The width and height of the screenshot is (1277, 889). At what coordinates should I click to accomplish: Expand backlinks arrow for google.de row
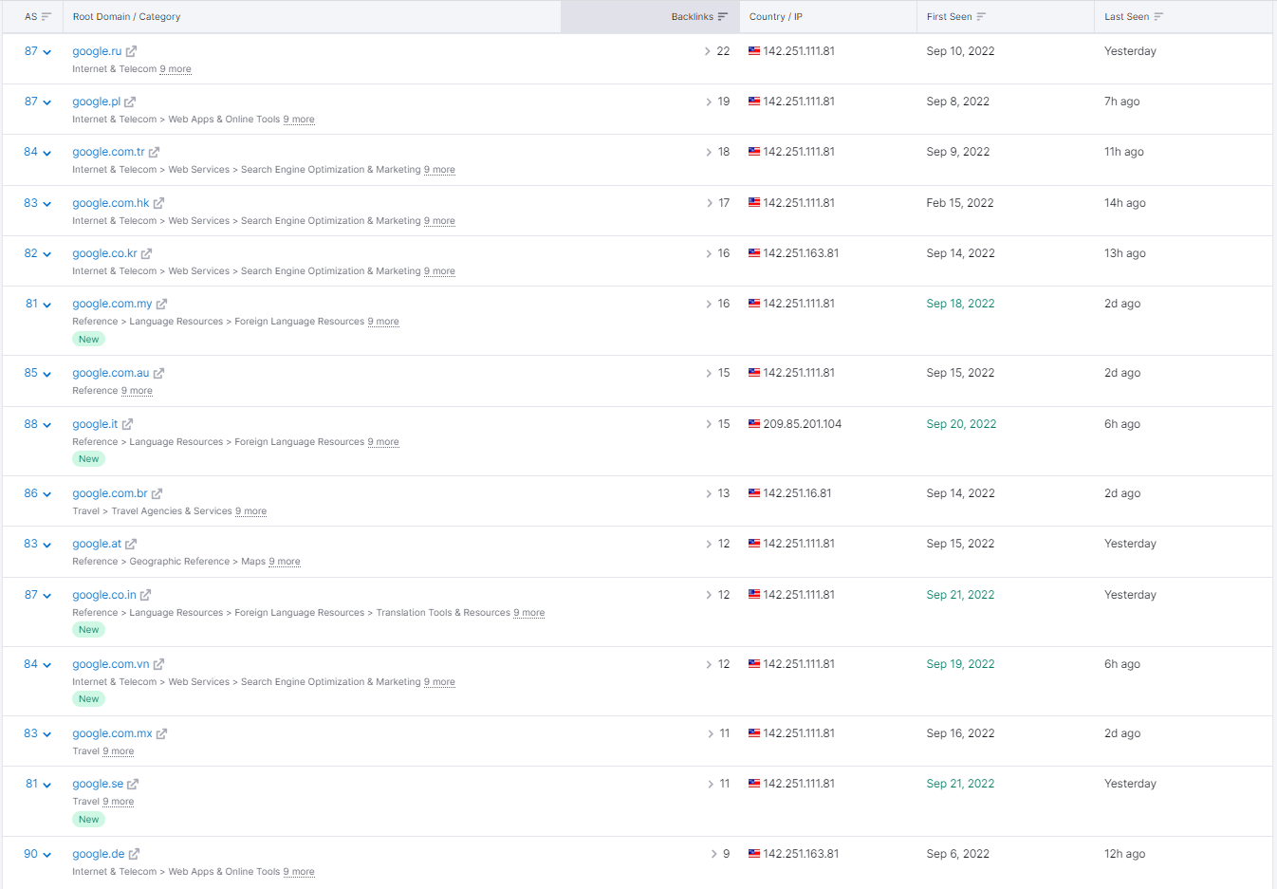pos(714,854)
